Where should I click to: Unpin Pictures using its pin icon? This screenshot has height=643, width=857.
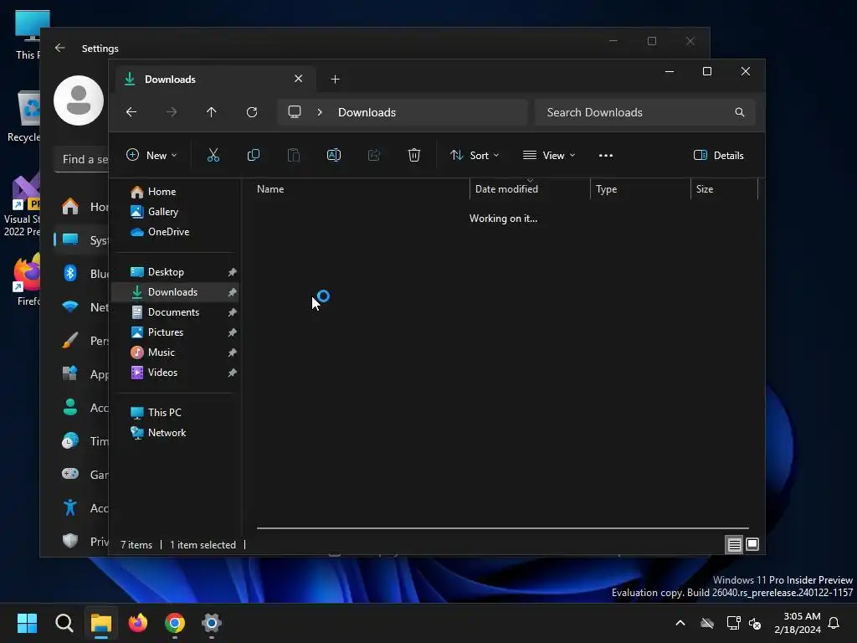[x=233, y=332]
